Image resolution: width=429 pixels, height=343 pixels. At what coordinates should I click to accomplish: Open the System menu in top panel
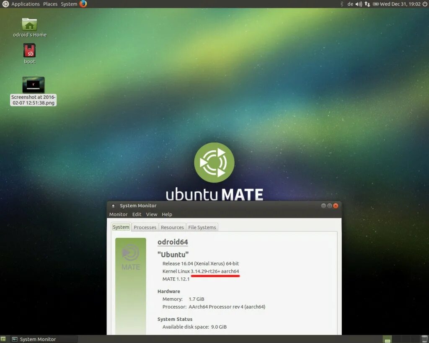69,4
